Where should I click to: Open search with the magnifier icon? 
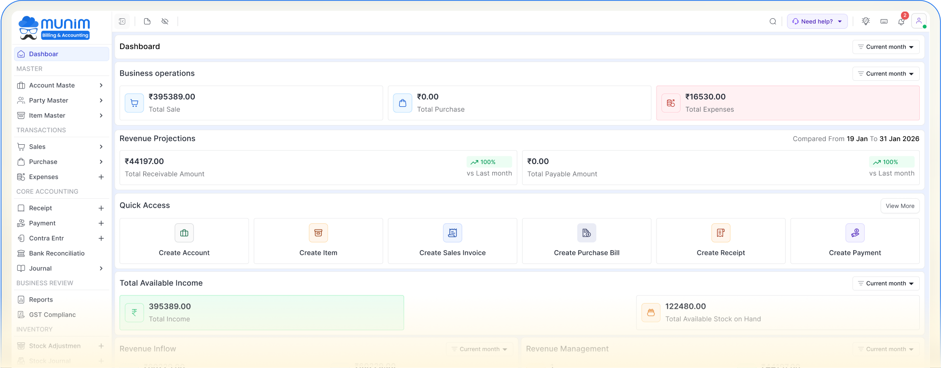tap(773, 22)
